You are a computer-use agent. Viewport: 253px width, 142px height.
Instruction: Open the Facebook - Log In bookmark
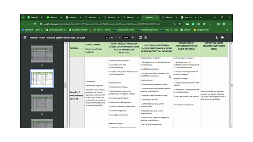32,30
